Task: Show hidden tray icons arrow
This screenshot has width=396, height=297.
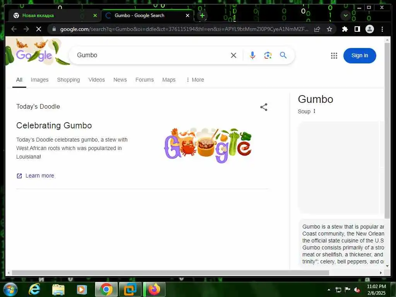Action: pyautogui.click(x=329, y=290)
